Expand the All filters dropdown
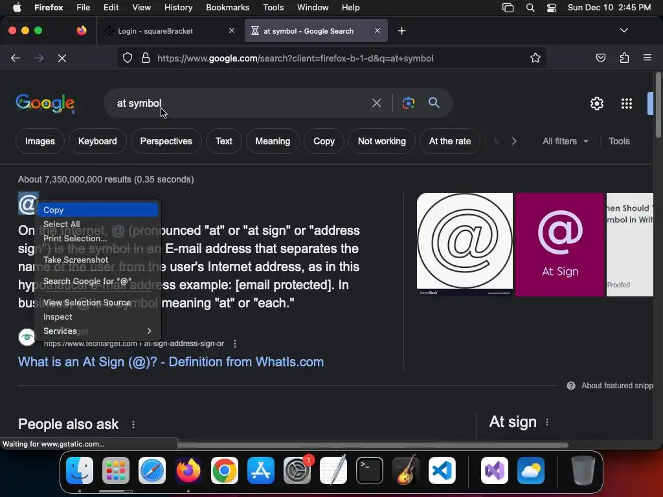The height and width of the screenshot is (497, 663). coord(565,141)
